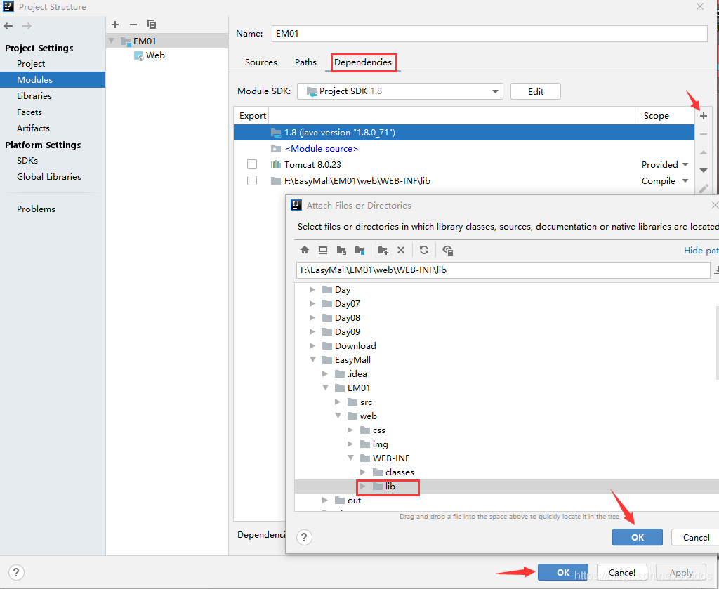This screenshot has height=589, width=719.
Task: Create a new folder in the file chooser
Action: [383, 250]
